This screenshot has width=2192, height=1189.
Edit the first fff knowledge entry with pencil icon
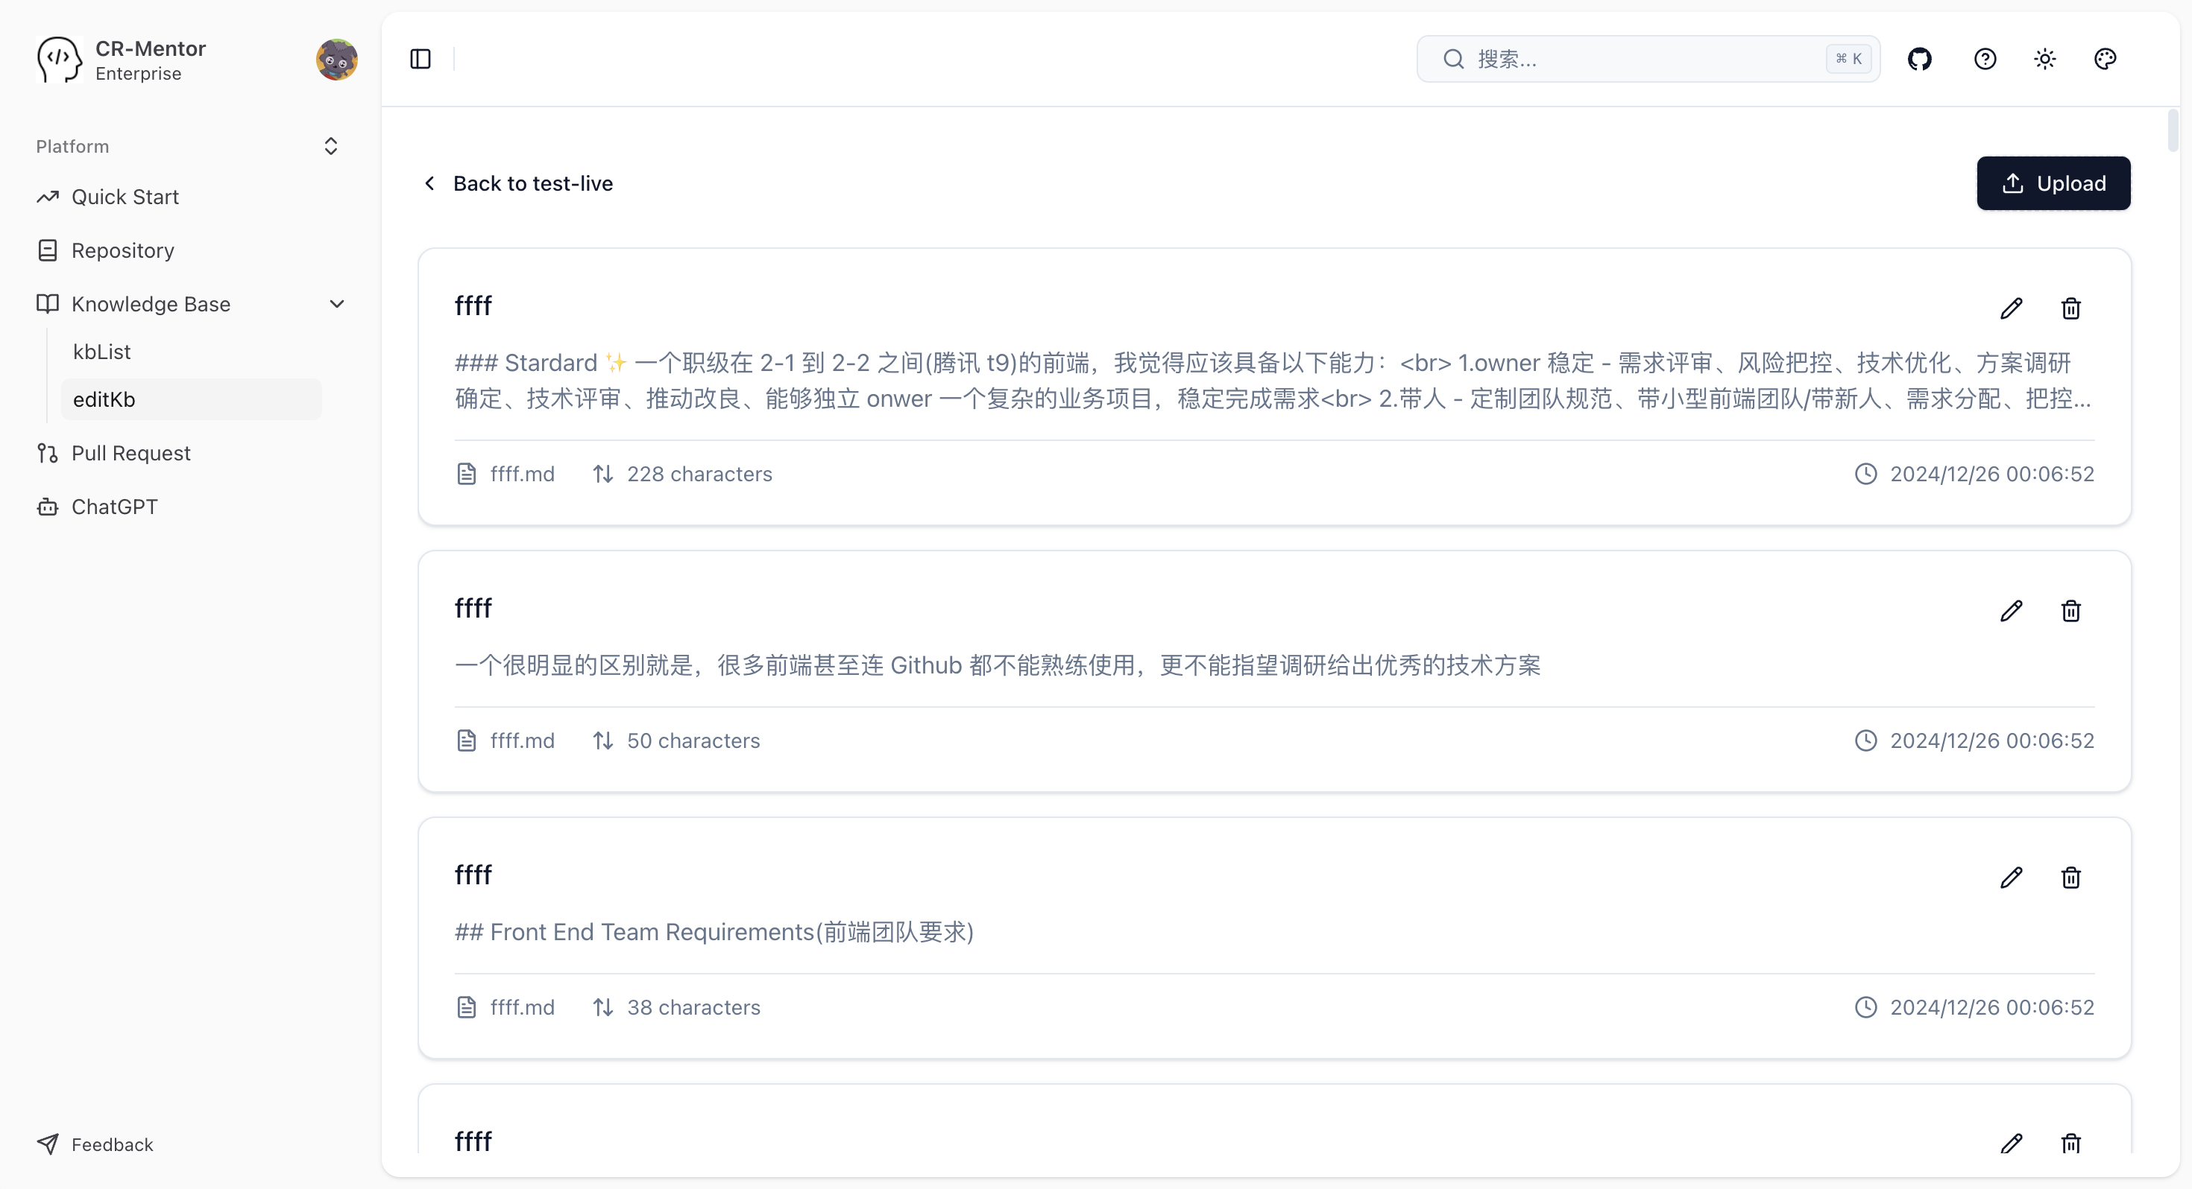2012,308
